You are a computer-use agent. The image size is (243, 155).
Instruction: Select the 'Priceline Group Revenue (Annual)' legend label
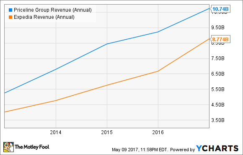click(53, 10)
